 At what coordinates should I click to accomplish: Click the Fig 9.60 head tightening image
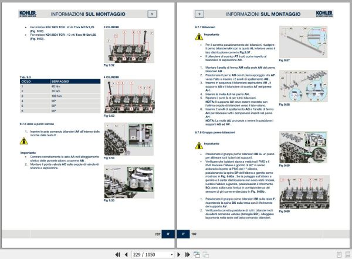tap(304, 192)
